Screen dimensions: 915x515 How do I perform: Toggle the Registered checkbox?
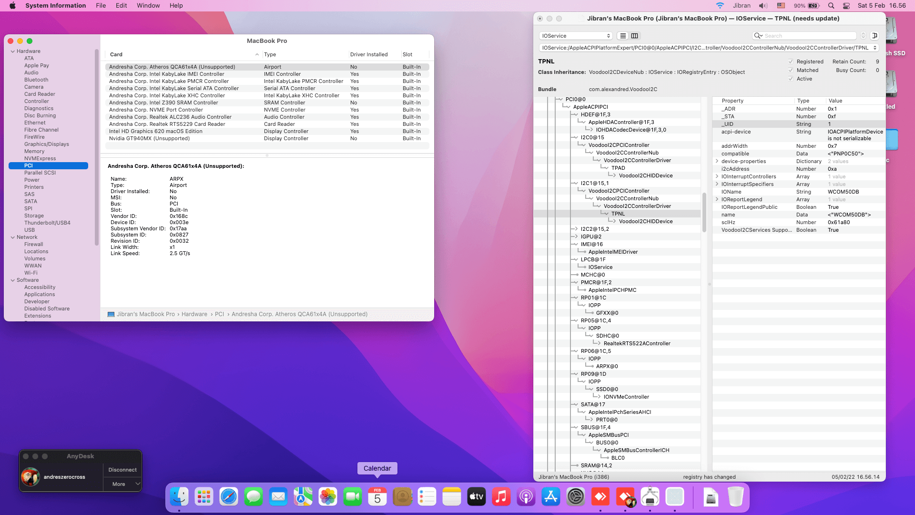pyautogui.click(x=791, y=62)
